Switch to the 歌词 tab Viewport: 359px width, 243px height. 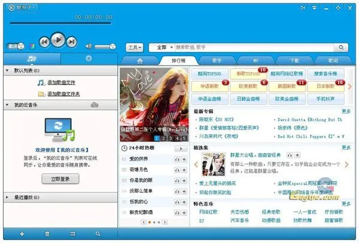coord(333,61)
